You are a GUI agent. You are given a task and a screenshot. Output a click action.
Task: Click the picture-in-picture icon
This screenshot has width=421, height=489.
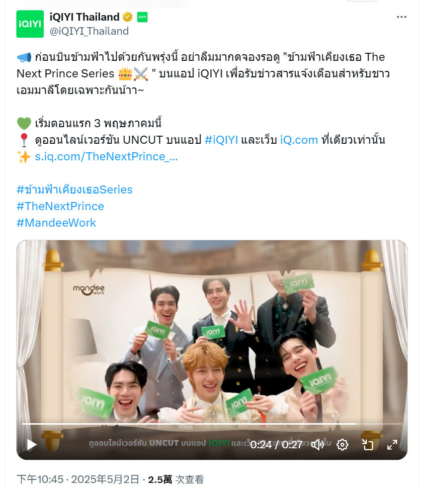367,444
